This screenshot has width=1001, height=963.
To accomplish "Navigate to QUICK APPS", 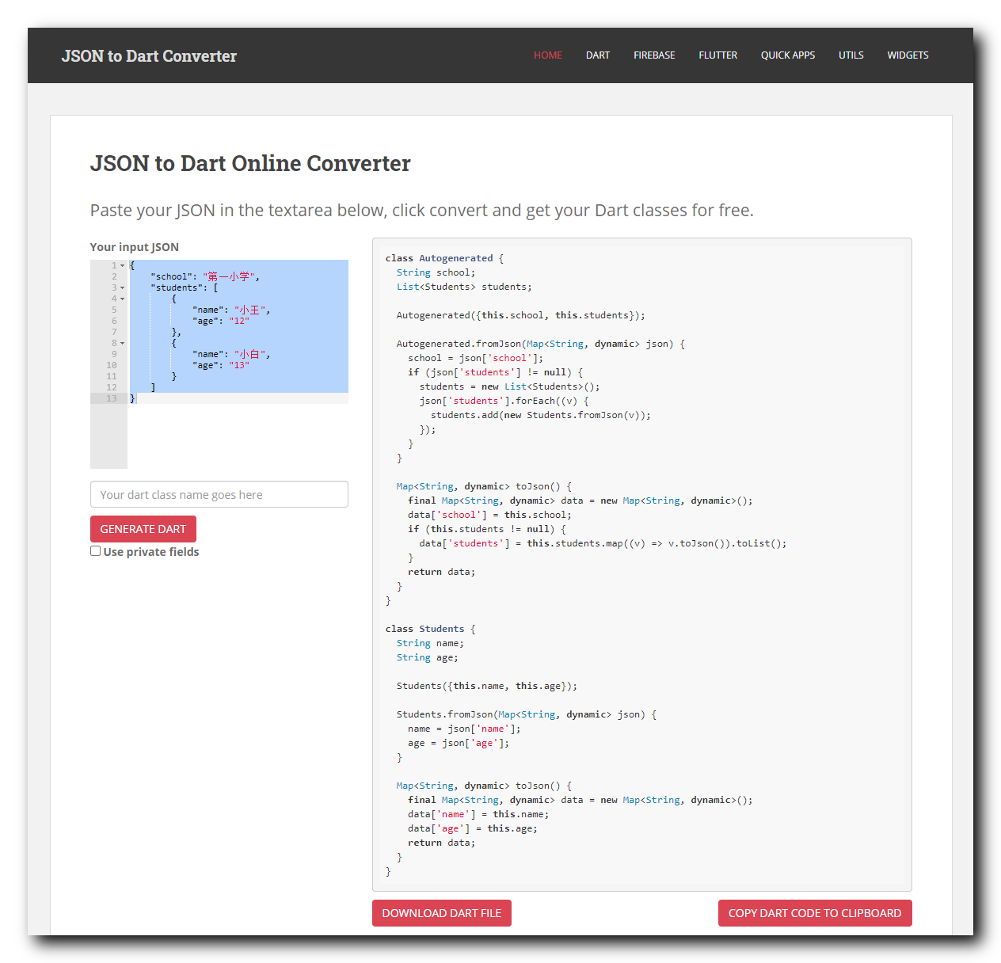I will coord(787,55).
